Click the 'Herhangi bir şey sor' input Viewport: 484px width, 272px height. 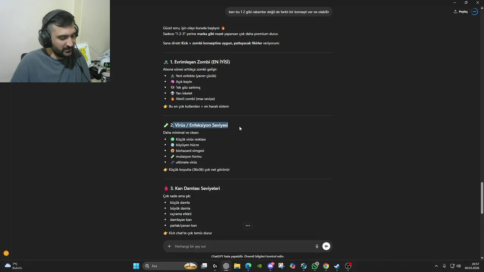coord(242,246)
